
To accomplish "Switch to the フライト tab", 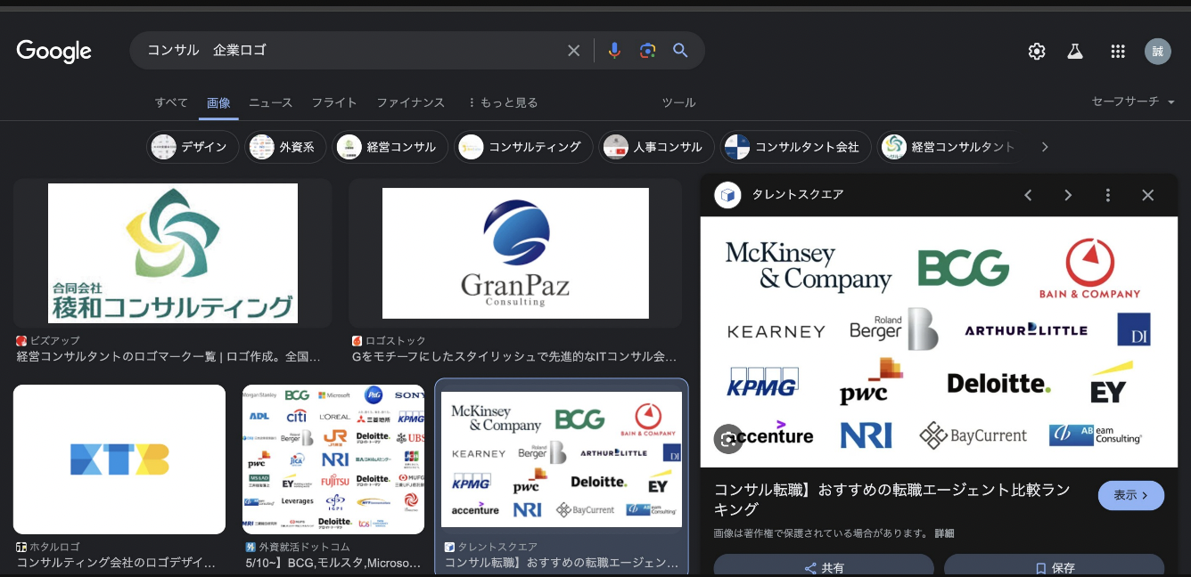I will [x=334, y=102].
